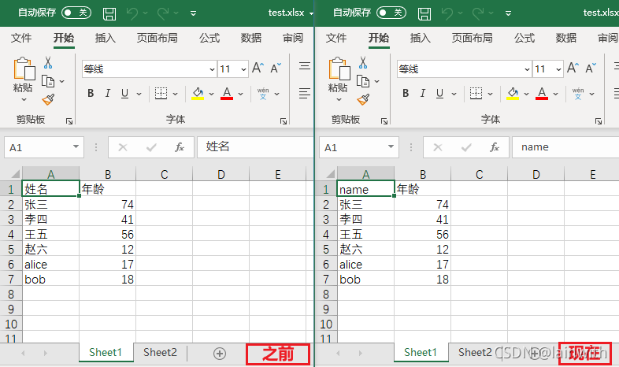The width and height of the screenshot is (619, 367).
Task: Click formula bar showing 姓名
Action: [255, 147]
